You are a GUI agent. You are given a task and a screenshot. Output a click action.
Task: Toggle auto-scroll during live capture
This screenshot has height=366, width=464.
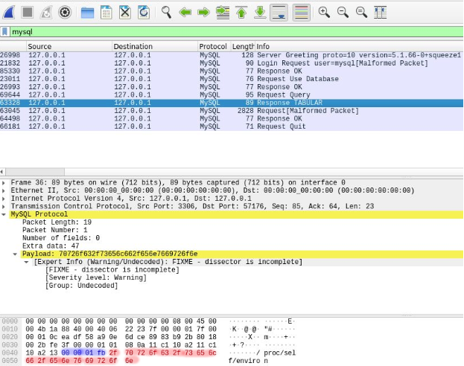(x=279, y=12)
